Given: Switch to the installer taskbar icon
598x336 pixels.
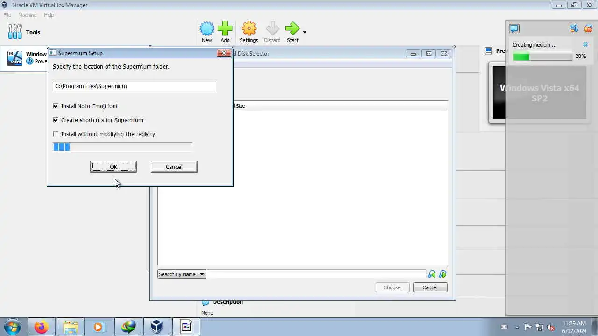Looking at the screenshot, I should pos(186,327).
